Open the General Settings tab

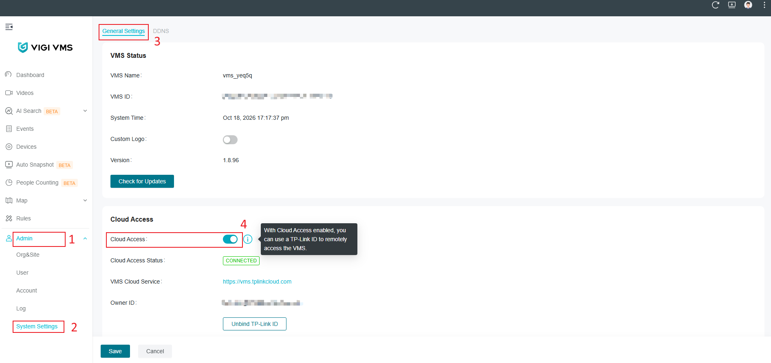tap(123, 31)
